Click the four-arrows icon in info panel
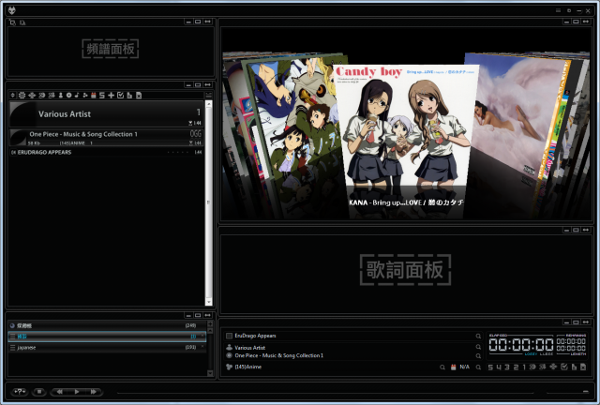The image size is (600, 405). tap(553, 367)
